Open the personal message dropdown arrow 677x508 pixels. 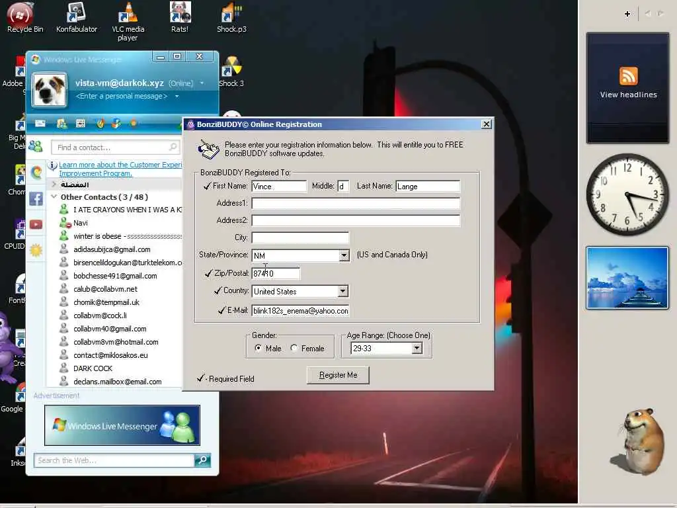click(177, 97)
